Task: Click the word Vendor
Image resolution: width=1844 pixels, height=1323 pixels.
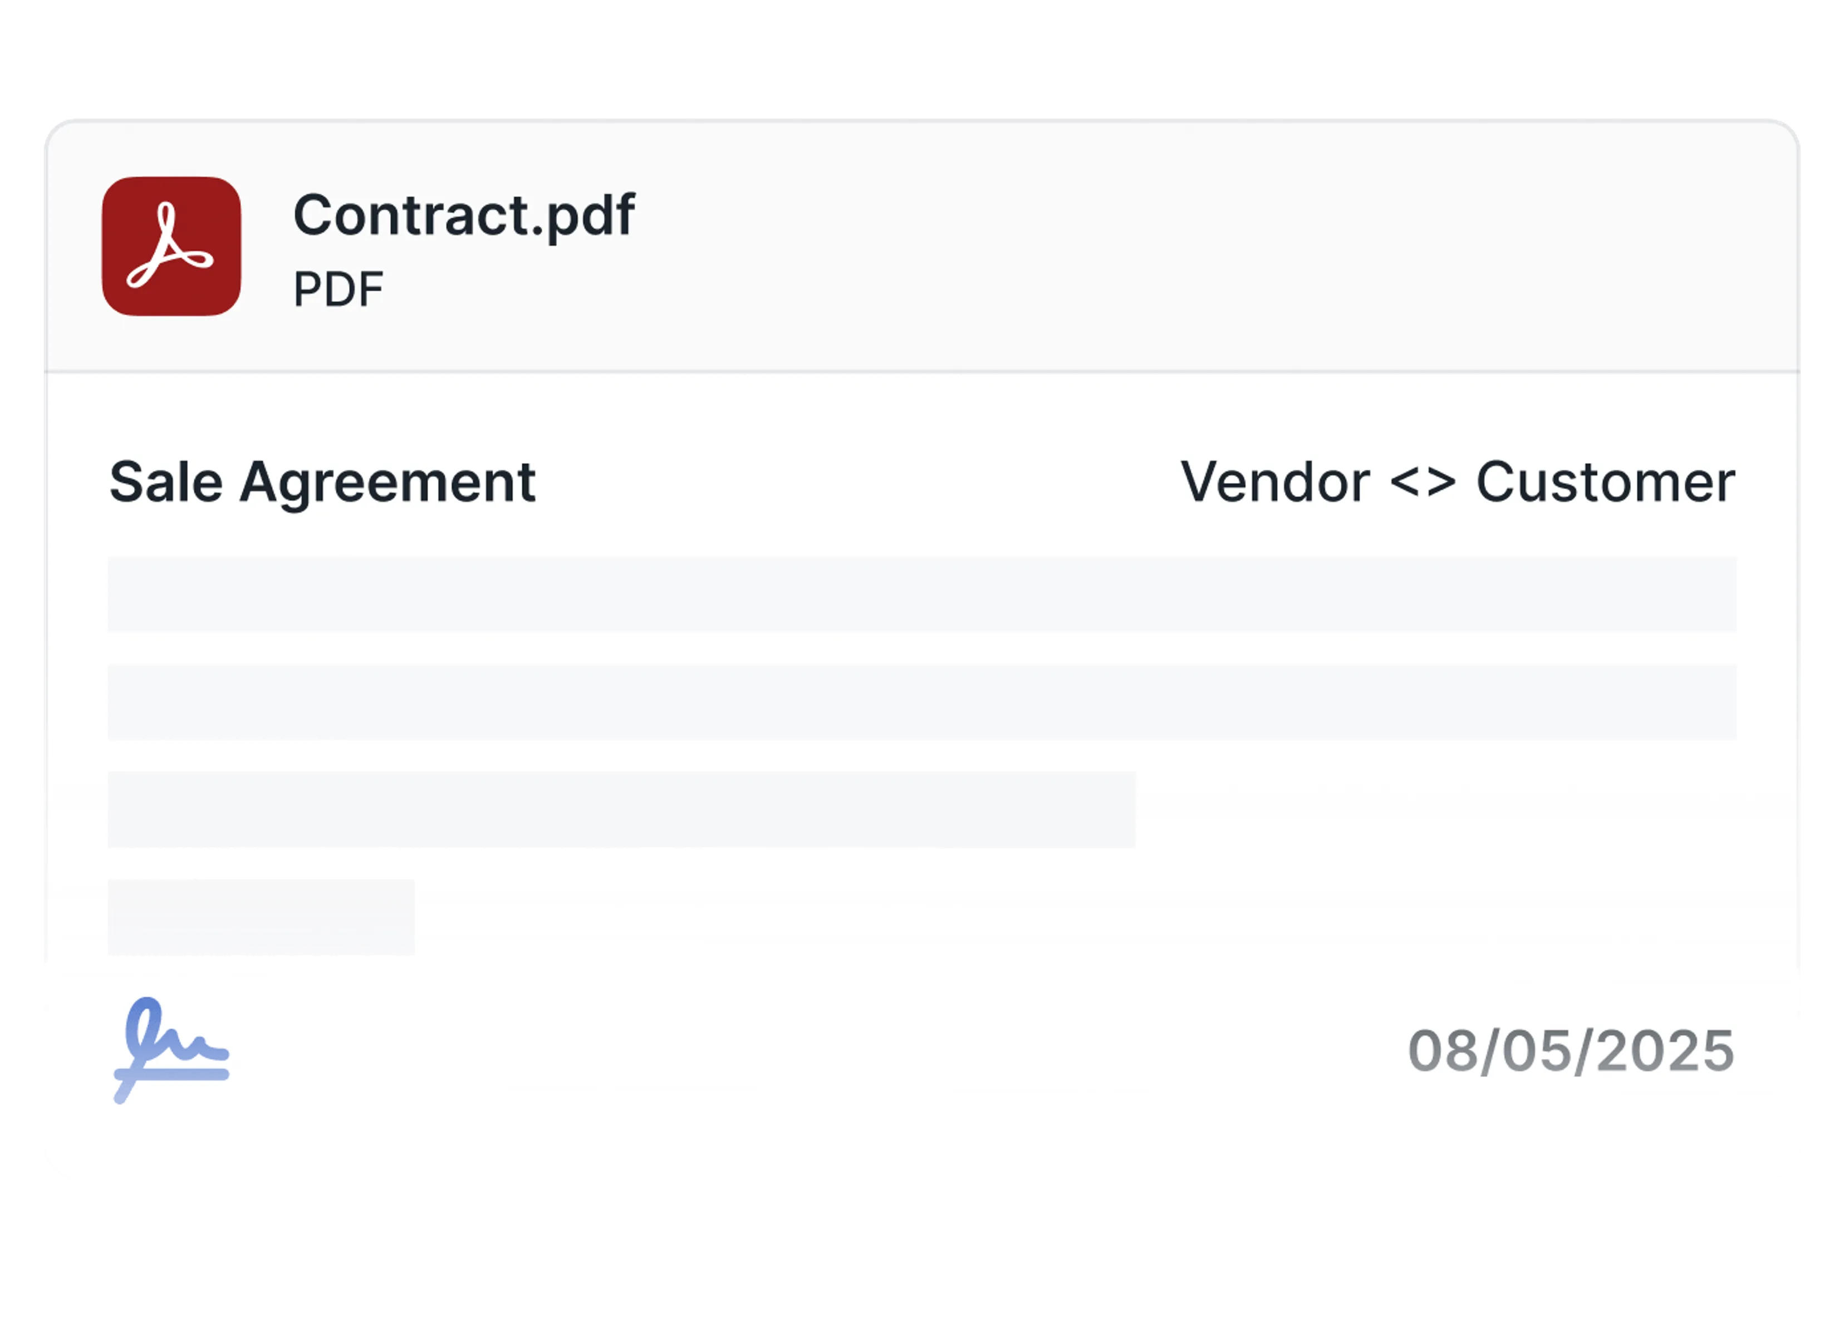Action: tap(1275, 482)
